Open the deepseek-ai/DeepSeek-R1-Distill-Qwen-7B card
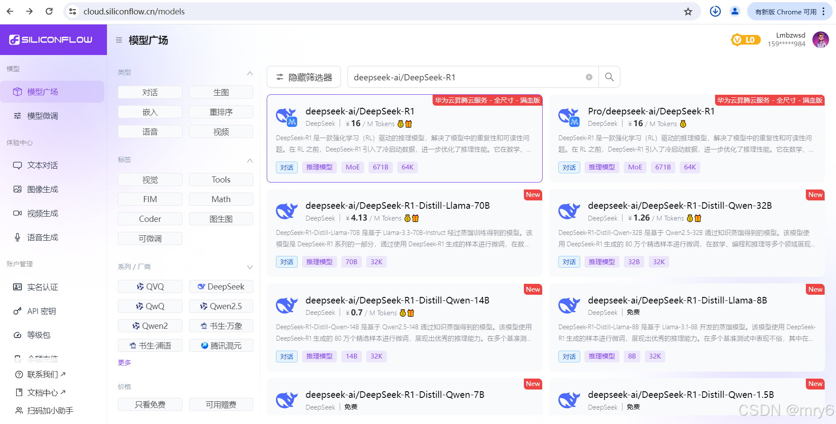The image size is (836, 424). pos(404,396)
